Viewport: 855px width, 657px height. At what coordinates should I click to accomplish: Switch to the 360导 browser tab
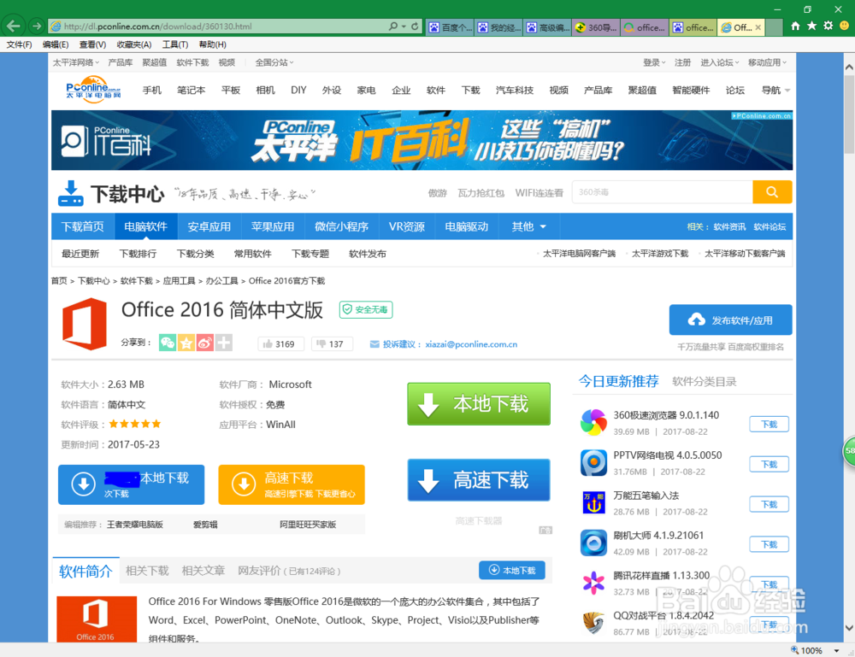point(597,27)
